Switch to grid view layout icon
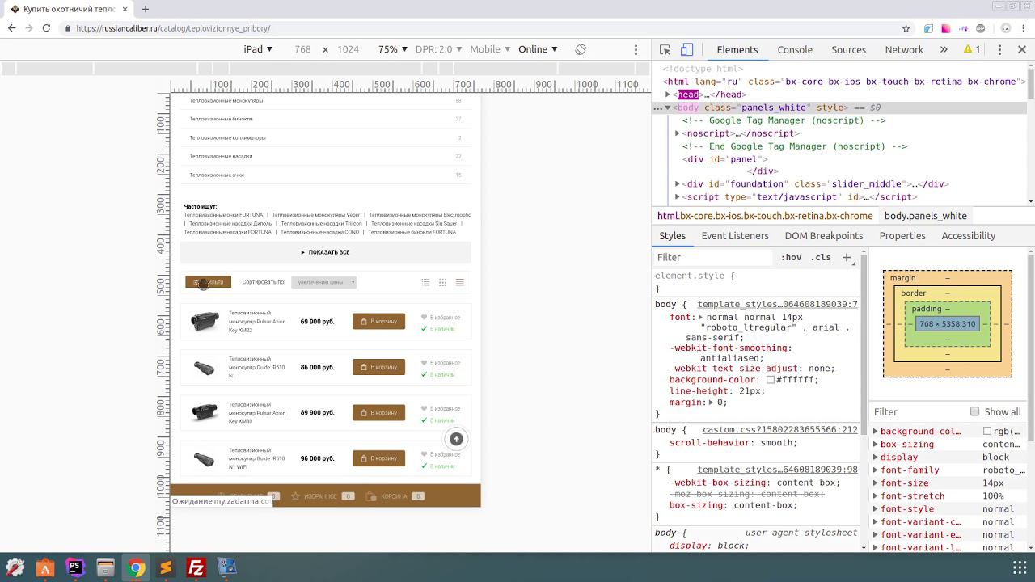This screenshot has height=582, width=1035. [x=443, y=282]
